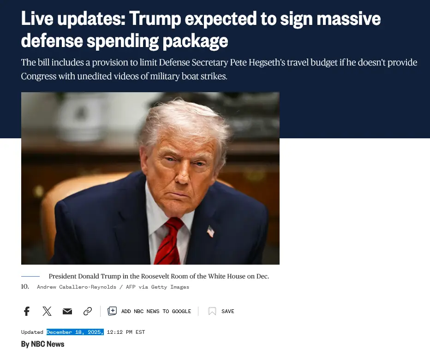
Task: Click the 'defense spending package' headline line
Action: point(125,41)
